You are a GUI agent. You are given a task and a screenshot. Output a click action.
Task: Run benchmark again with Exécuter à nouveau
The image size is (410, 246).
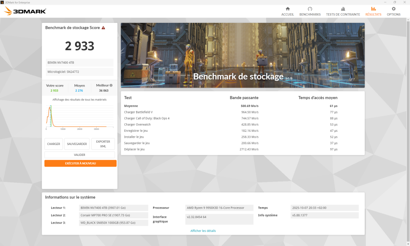point(80,163)
